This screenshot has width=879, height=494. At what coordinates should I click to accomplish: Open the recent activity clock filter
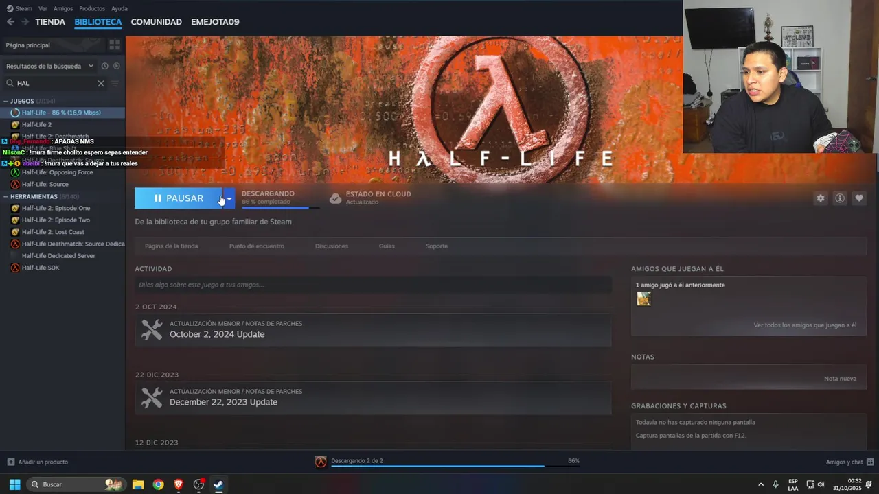pyautogui.click(x=104, y=66)
